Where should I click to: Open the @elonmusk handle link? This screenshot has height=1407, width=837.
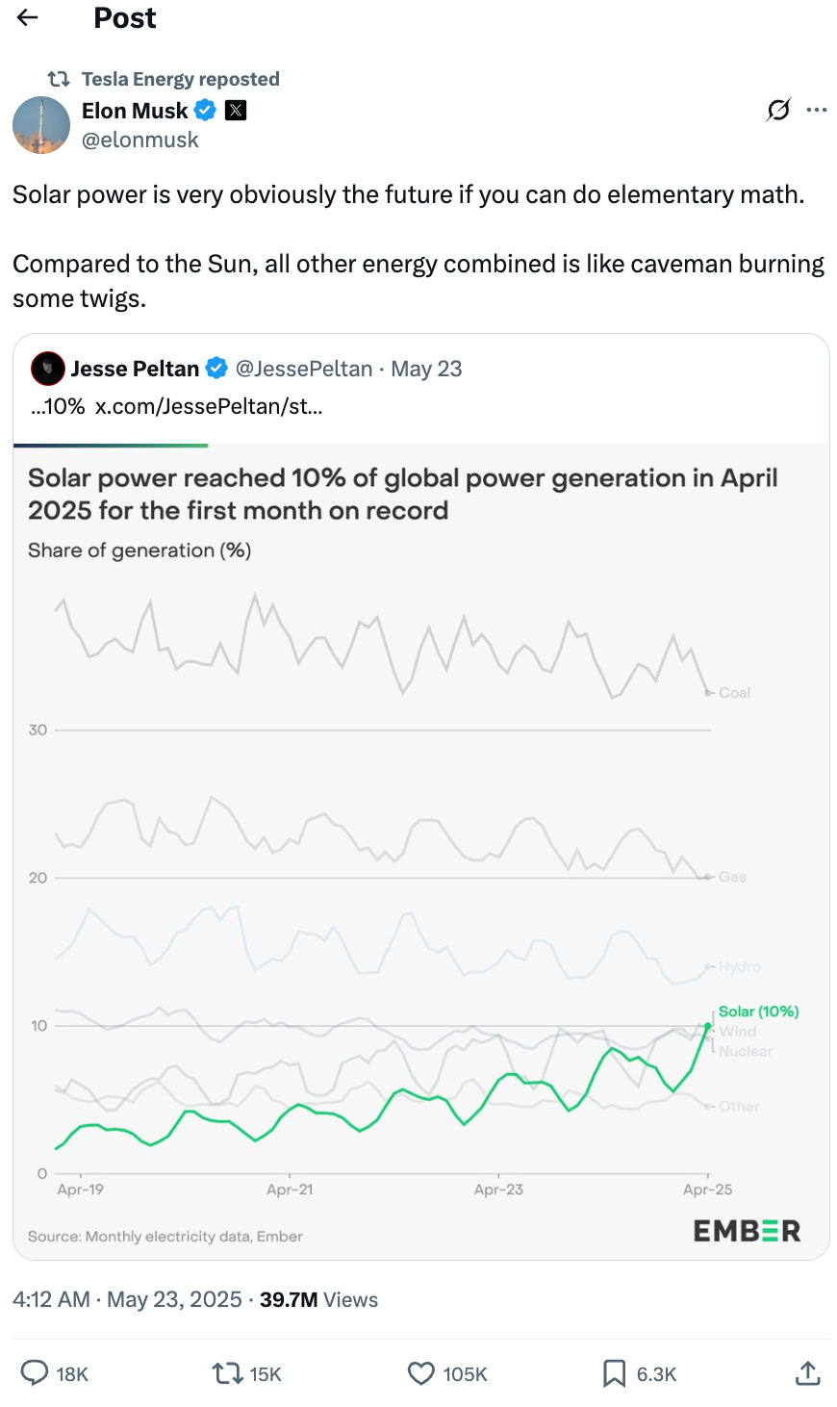pyautogui.click(x=140, y=140)
